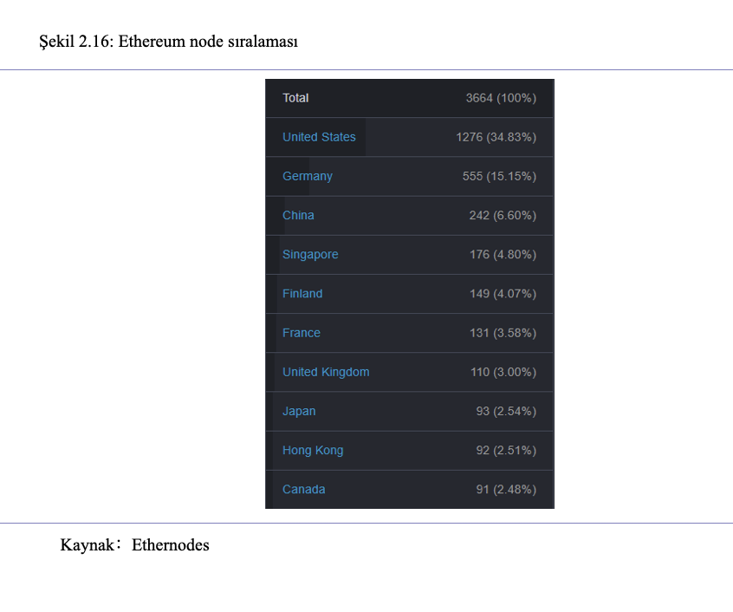Click the 242 (6.60%) value

point(503,216)
